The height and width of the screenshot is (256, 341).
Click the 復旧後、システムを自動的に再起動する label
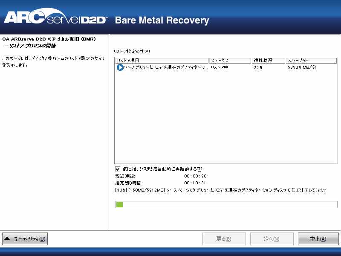(x=162, y=169)
